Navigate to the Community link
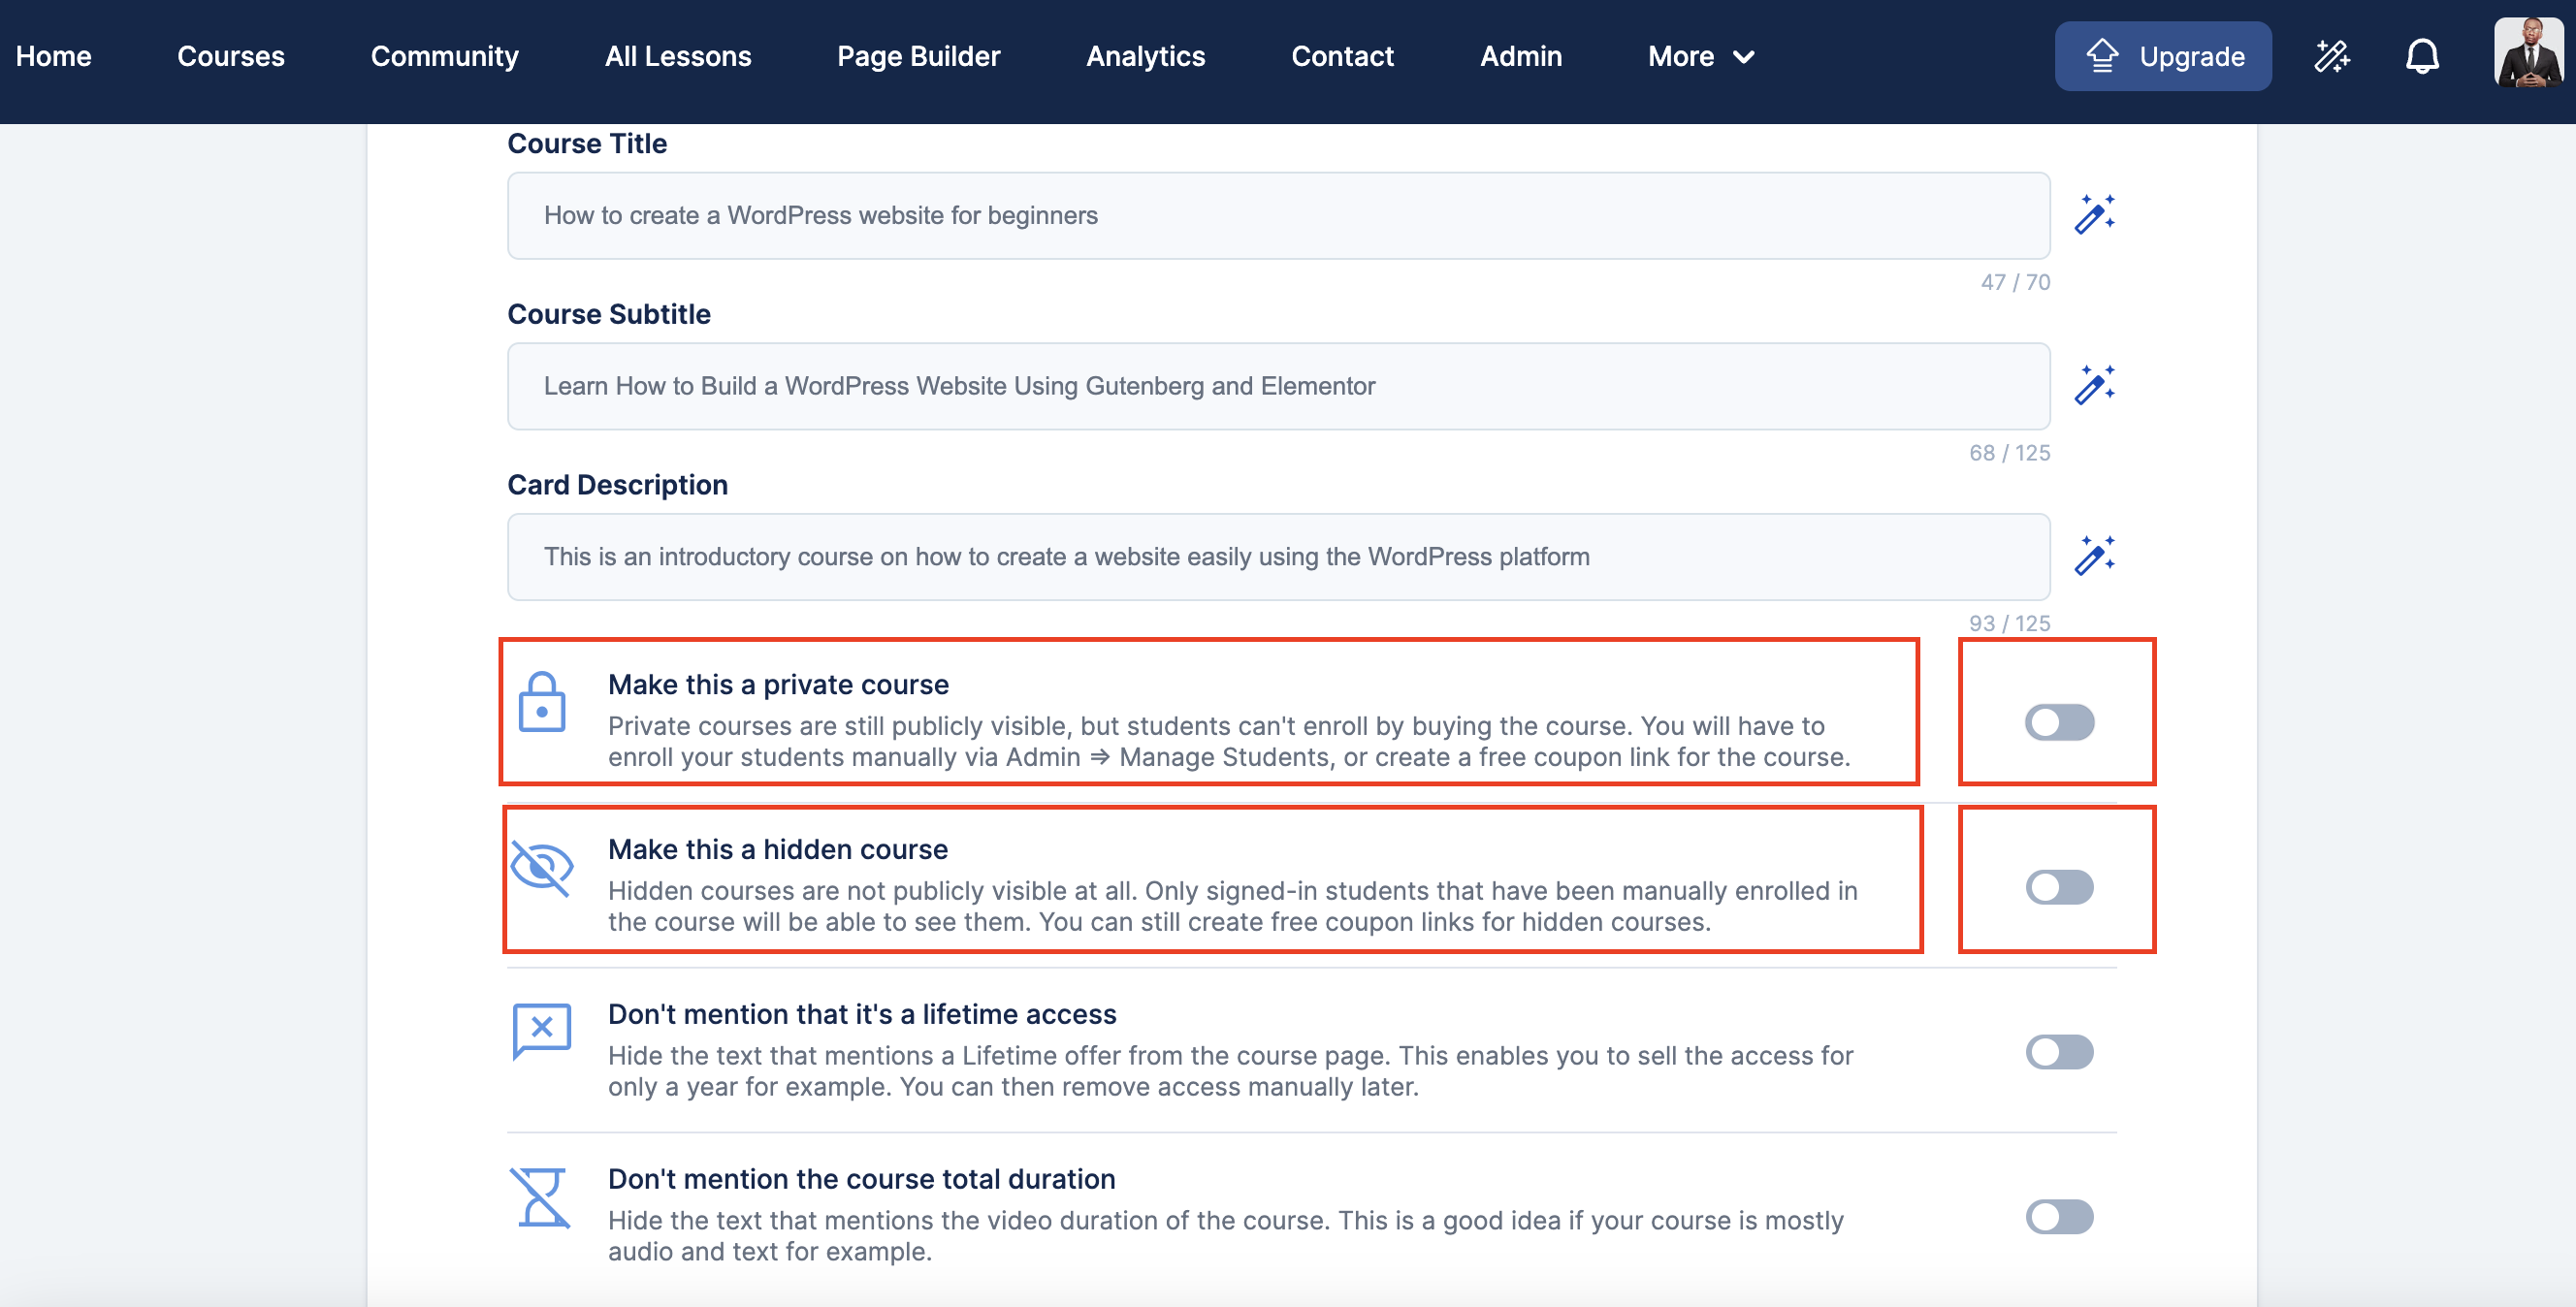 [x=444, y=57]
